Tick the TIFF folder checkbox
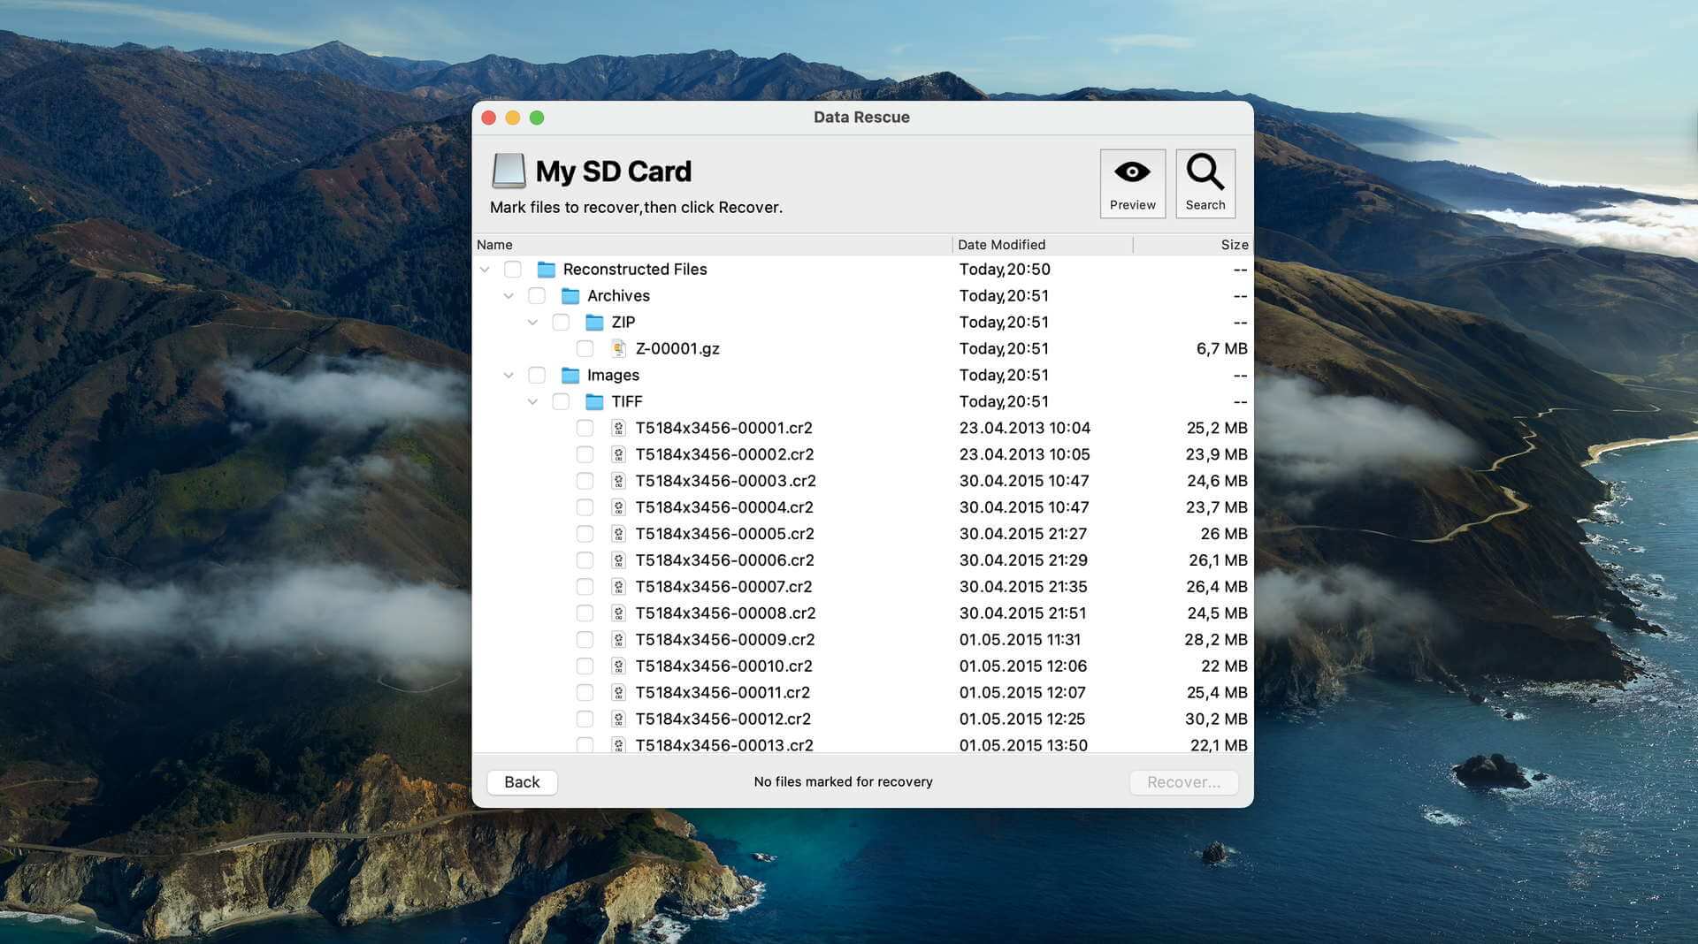Image resolution: width=1698 pixels, height=944 pixels. [x=561, y=402]
